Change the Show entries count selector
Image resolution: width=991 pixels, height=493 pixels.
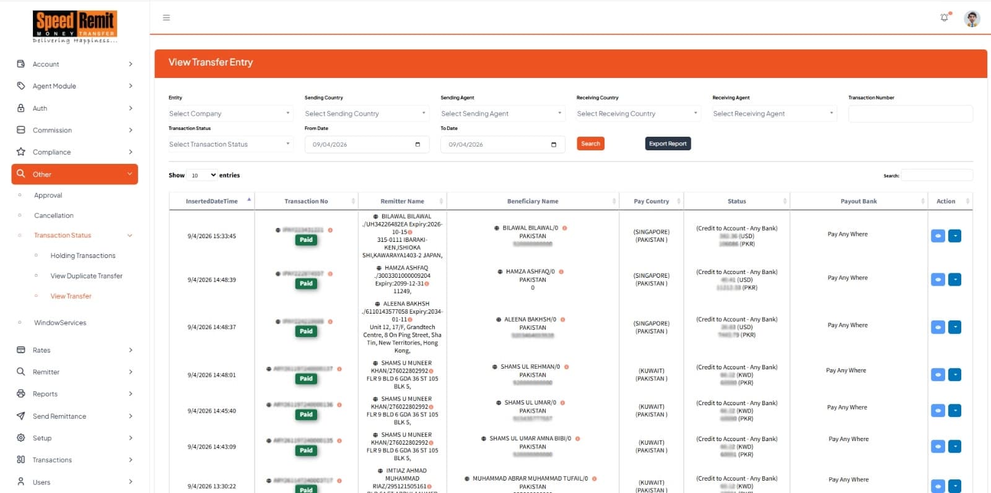tap(203, 175)
